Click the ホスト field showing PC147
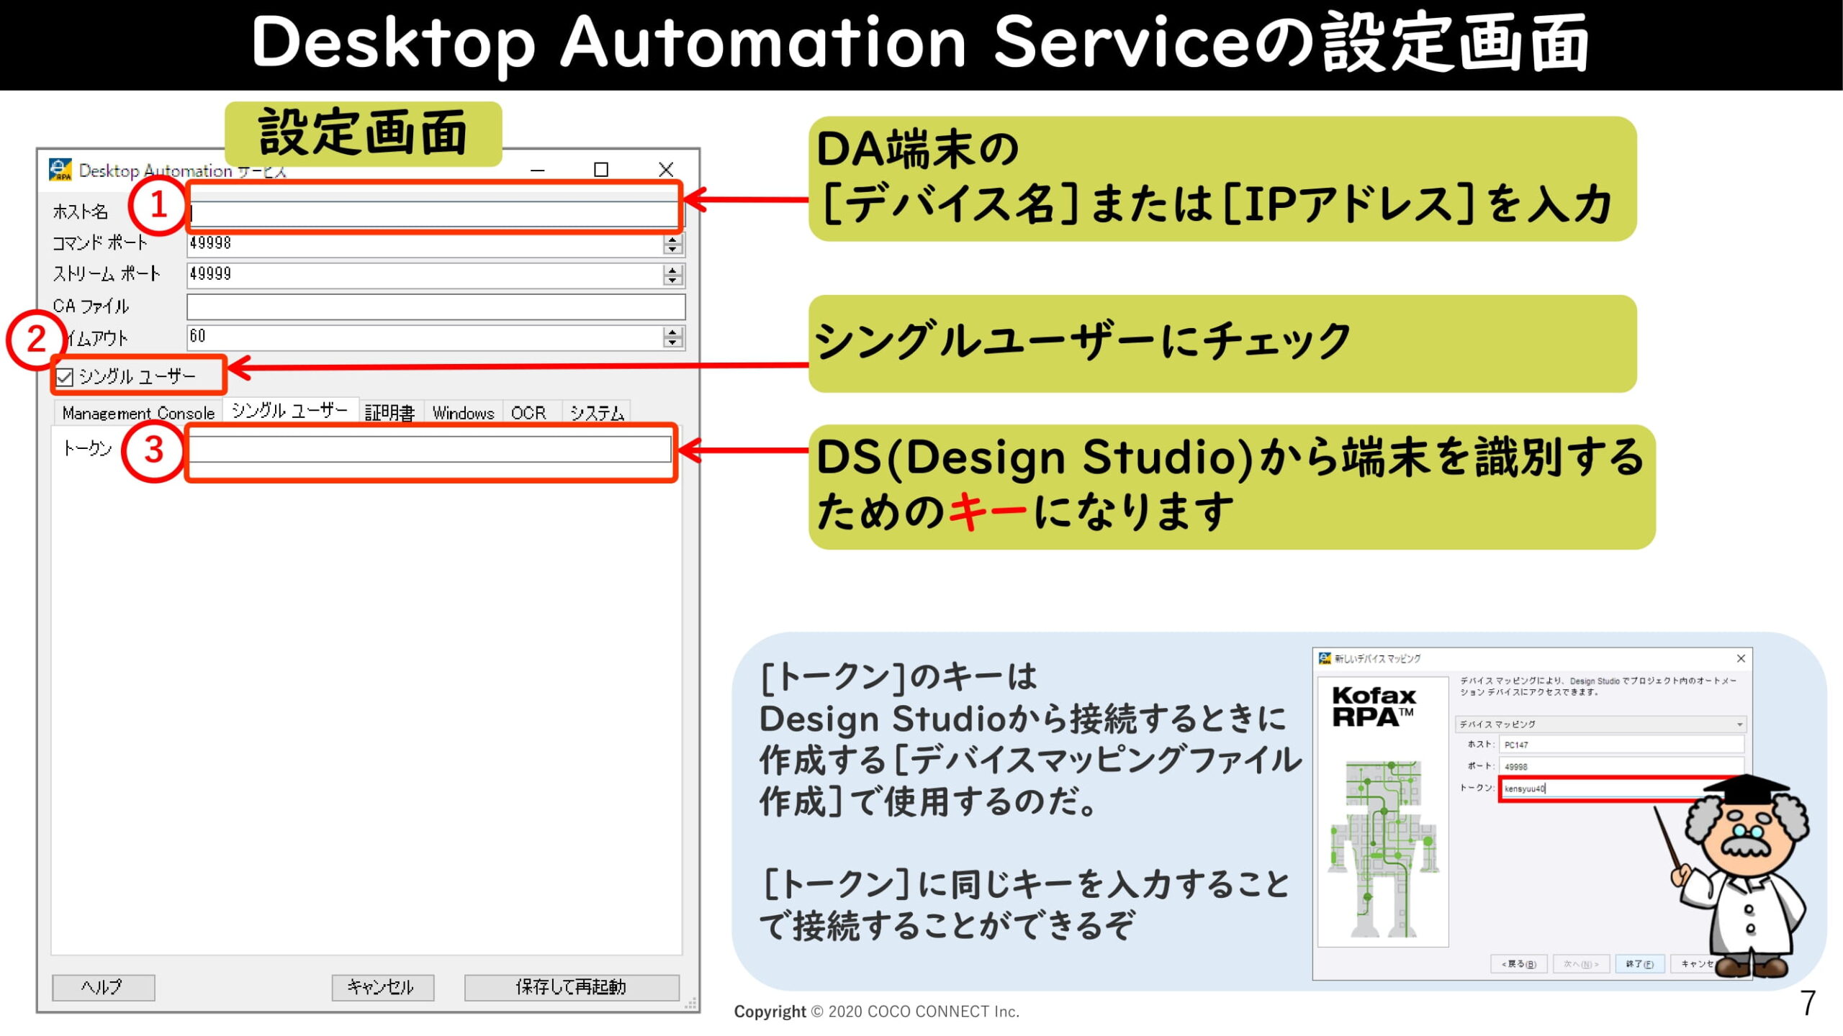Viewport: 1843px width, 1036px height. [1621, 745]
